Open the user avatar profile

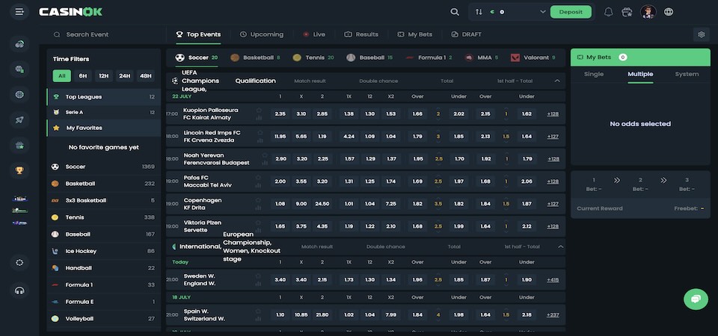point(648,12)
